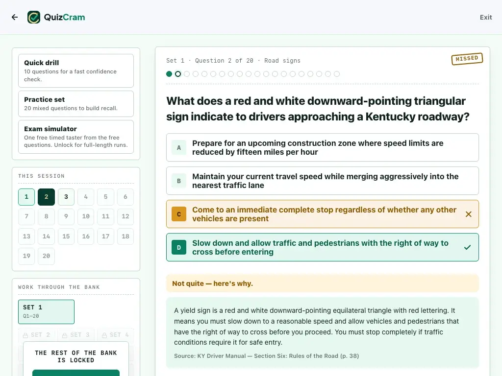Click the locked Set 2 padlock
The width and height of the screenshot is (502, 376).
click(25, 335)
